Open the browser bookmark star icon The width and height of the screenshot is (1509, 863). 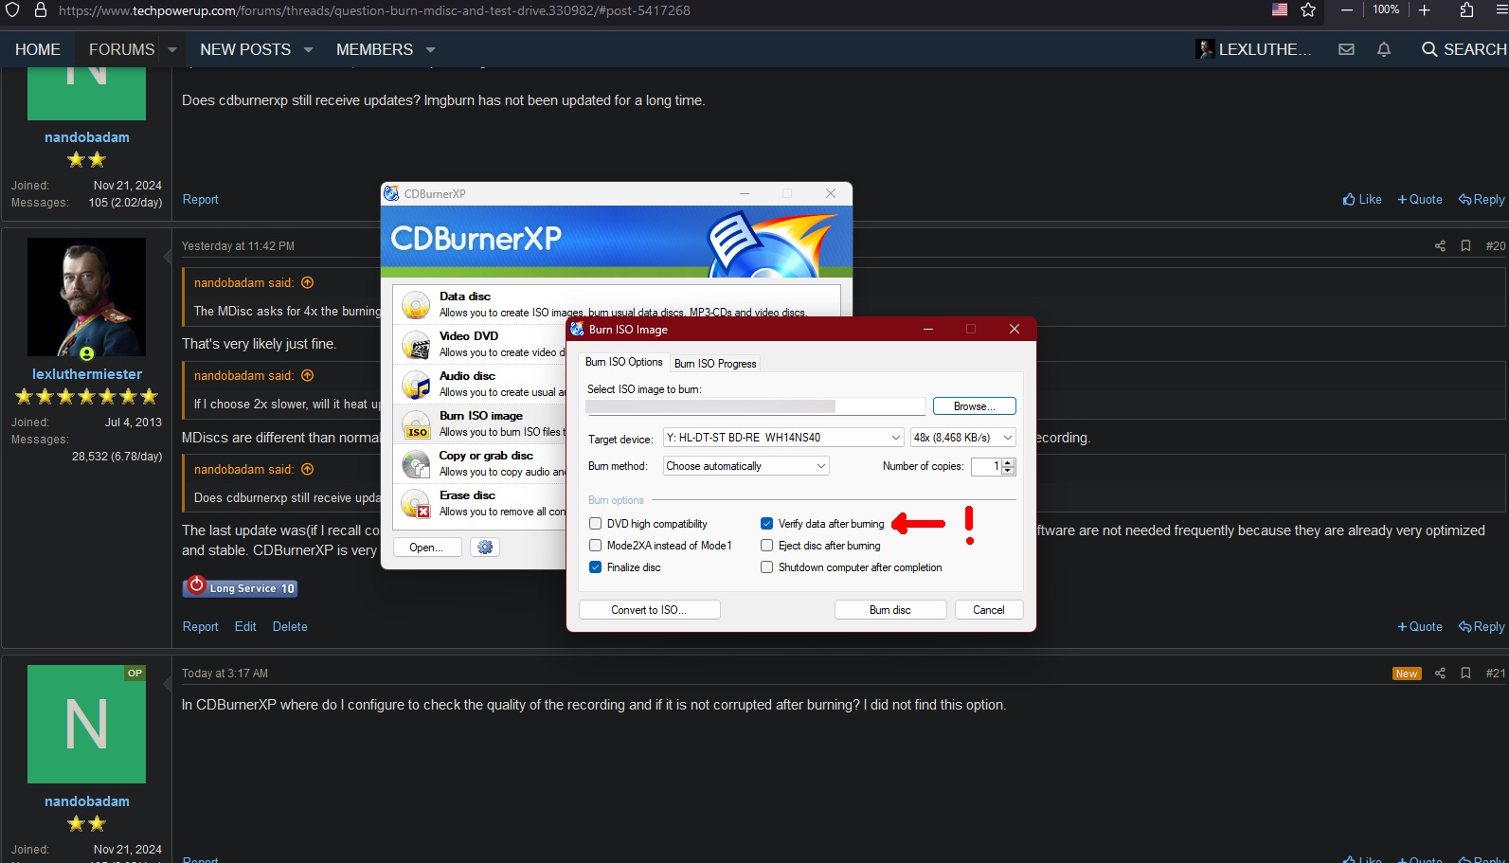tap(1308, 9)
